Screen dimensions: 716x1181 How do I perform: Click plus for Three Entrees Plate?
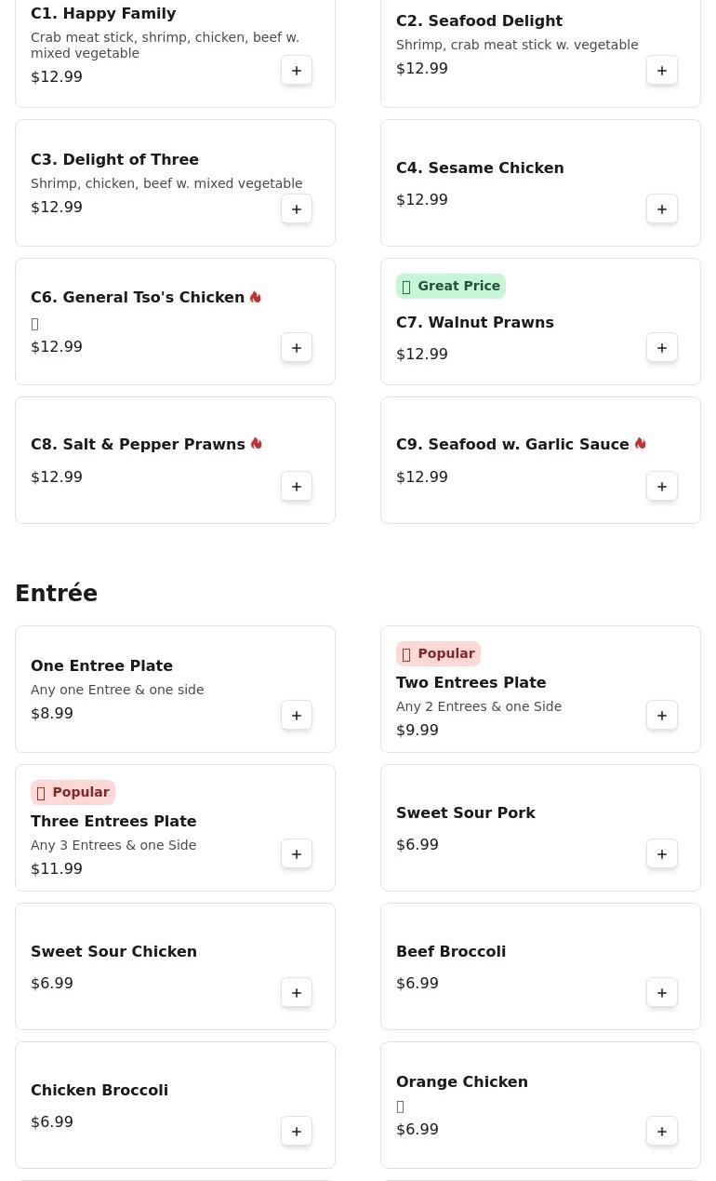pos(297,854)
